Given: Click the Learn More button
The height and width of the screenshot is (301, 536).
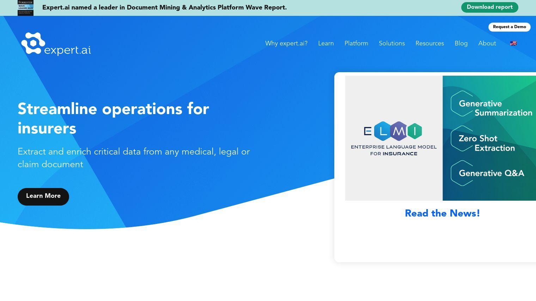Looking at the screenshot, I should pyautogui.click(x=43, y=196).
